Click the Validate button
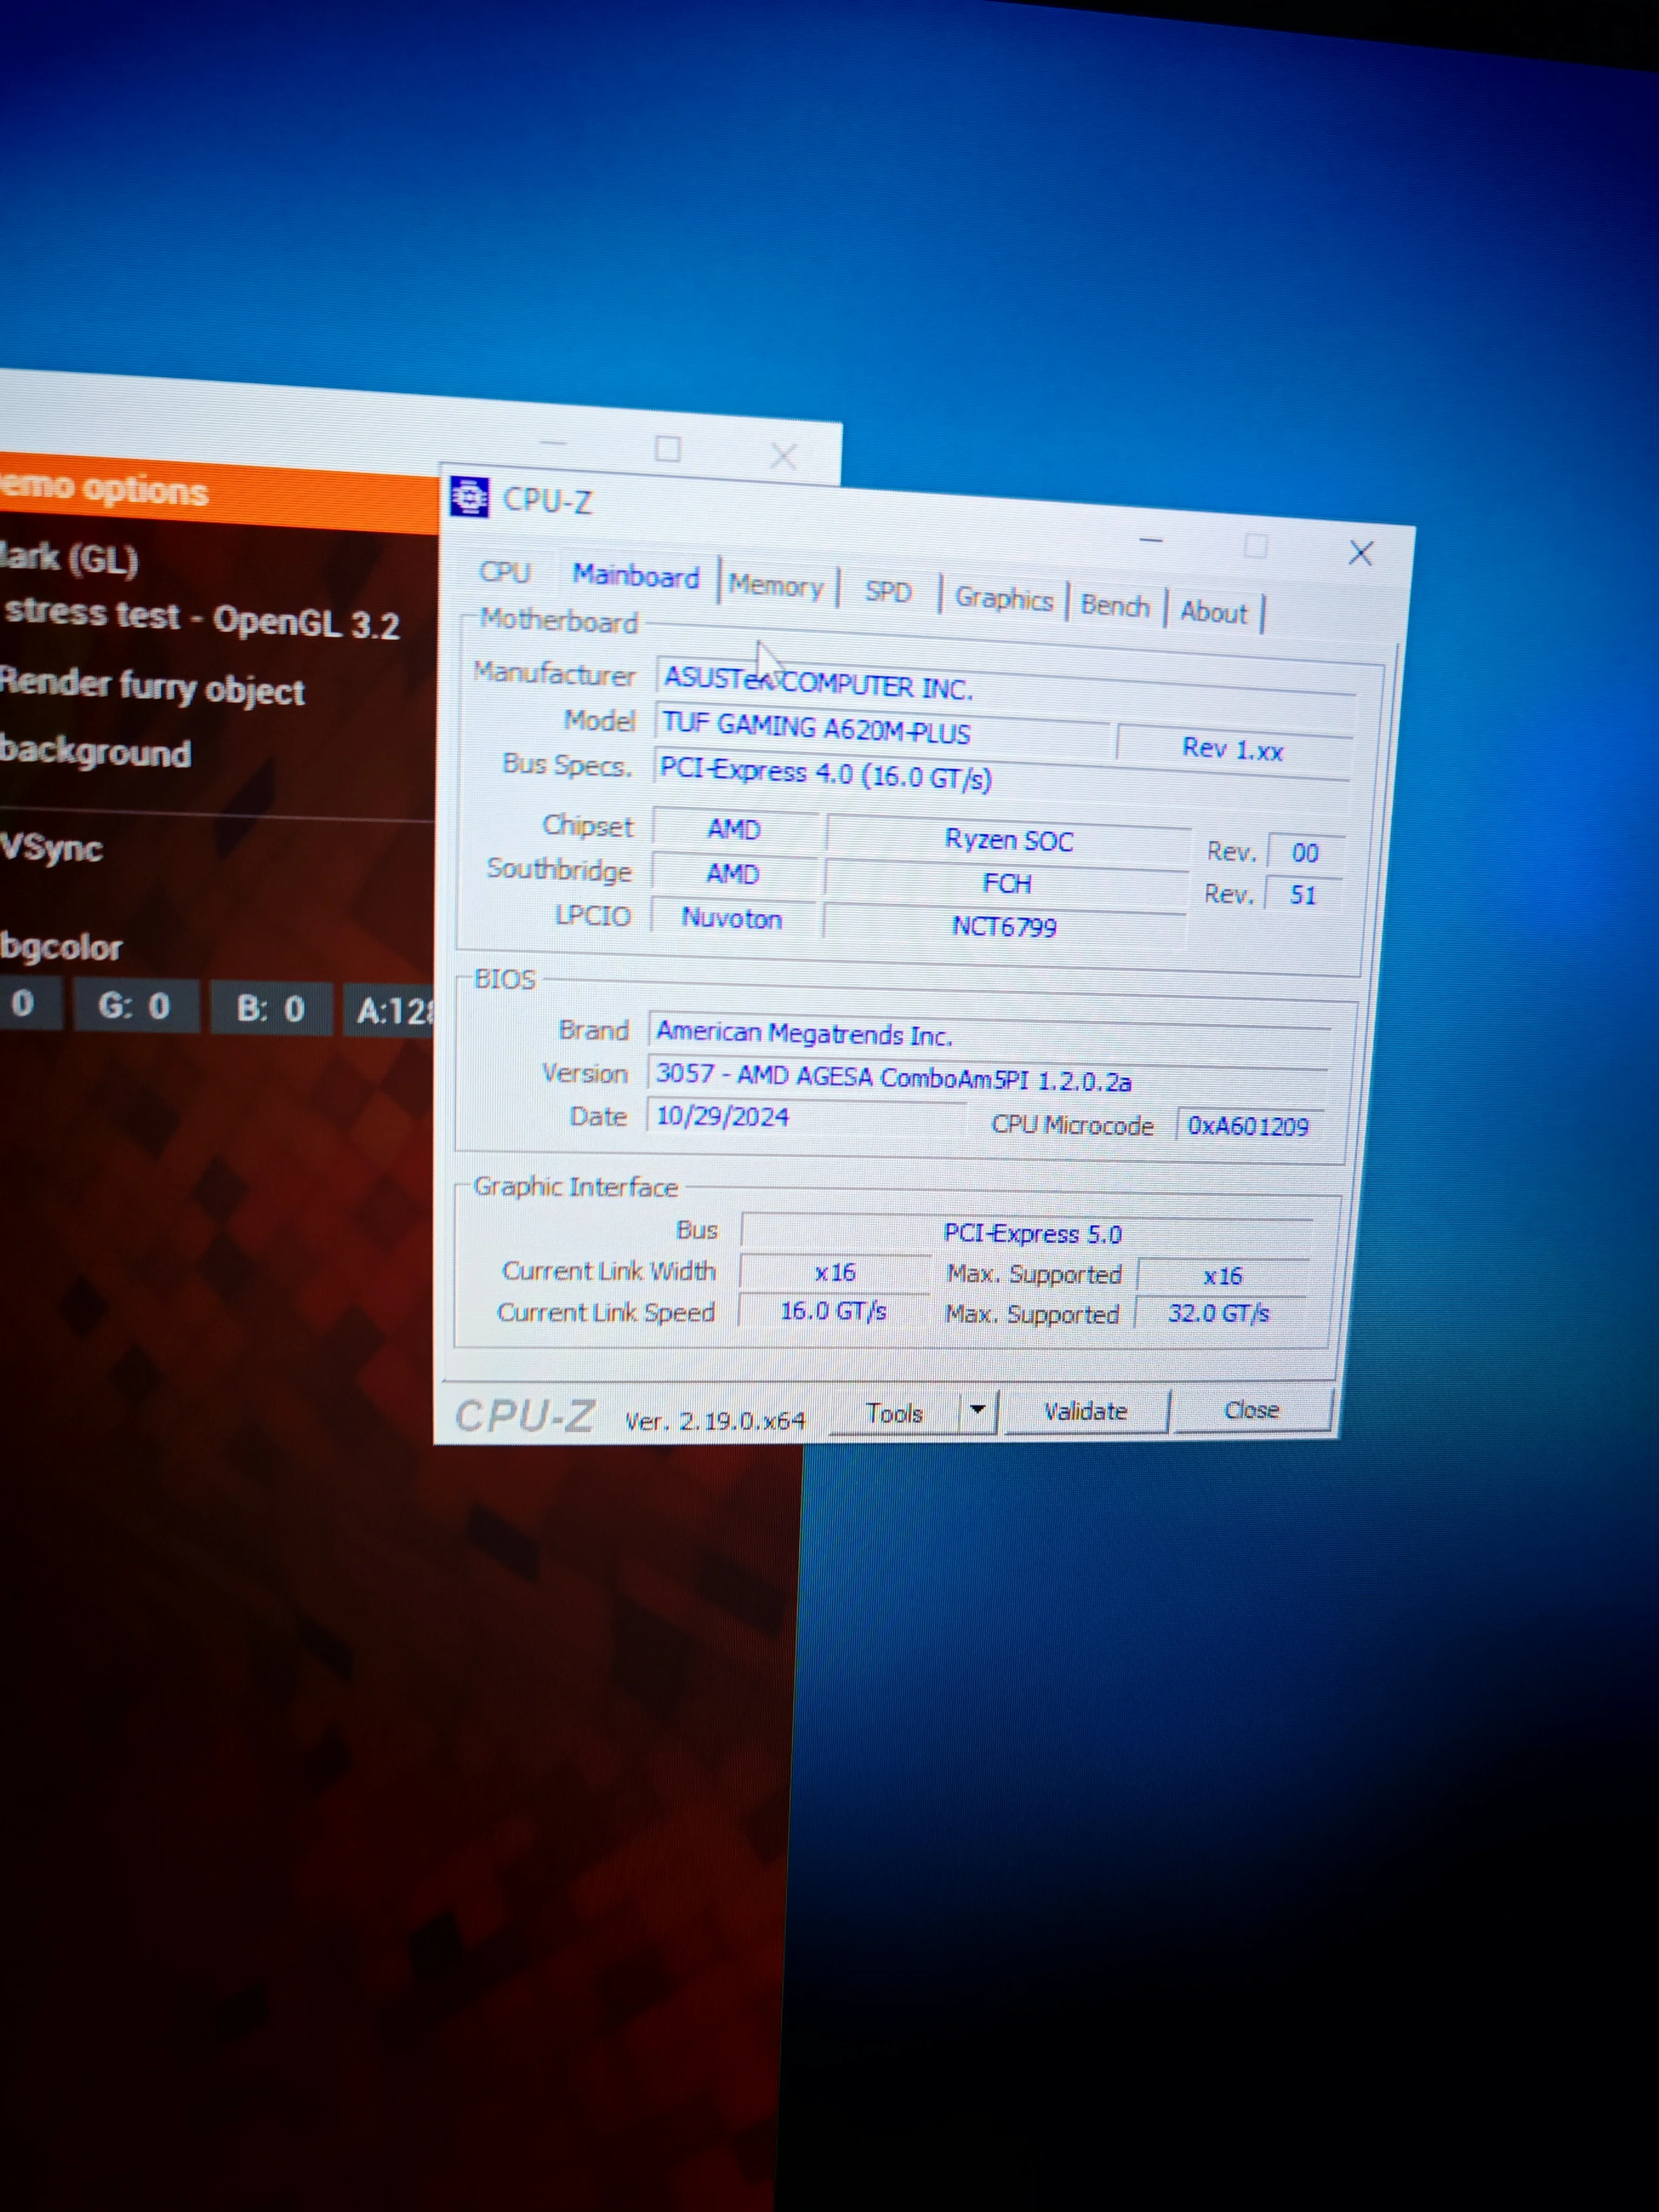The height and width of the screenshot is (2212, 1659). point(1085,1411)
